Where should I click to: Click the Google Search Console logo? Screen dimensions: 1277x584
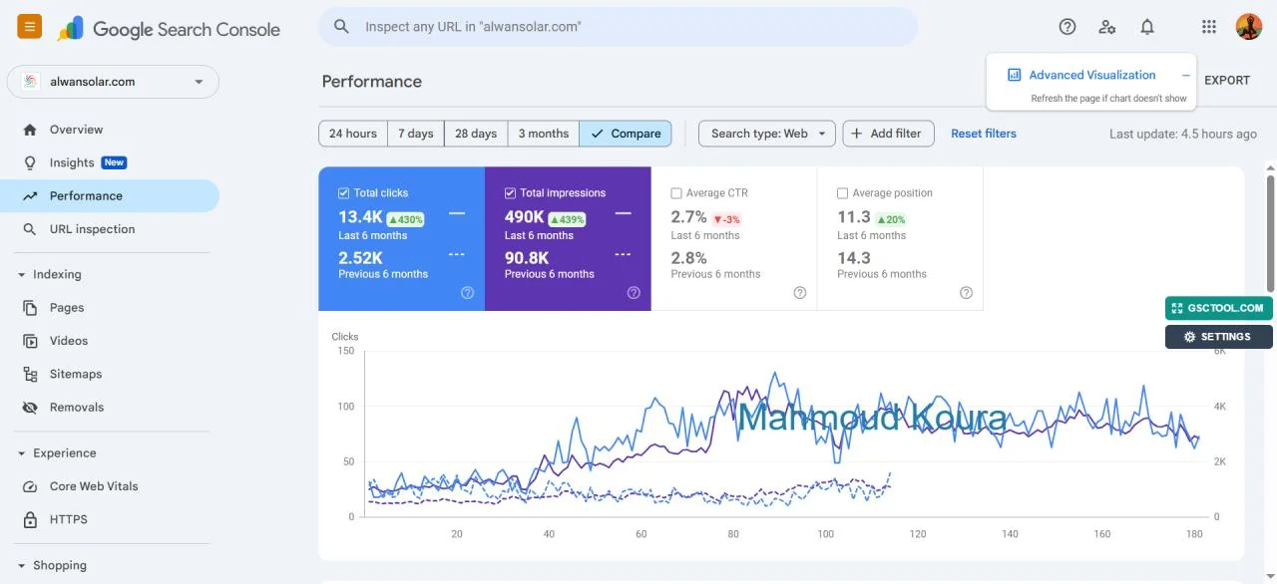169,28
